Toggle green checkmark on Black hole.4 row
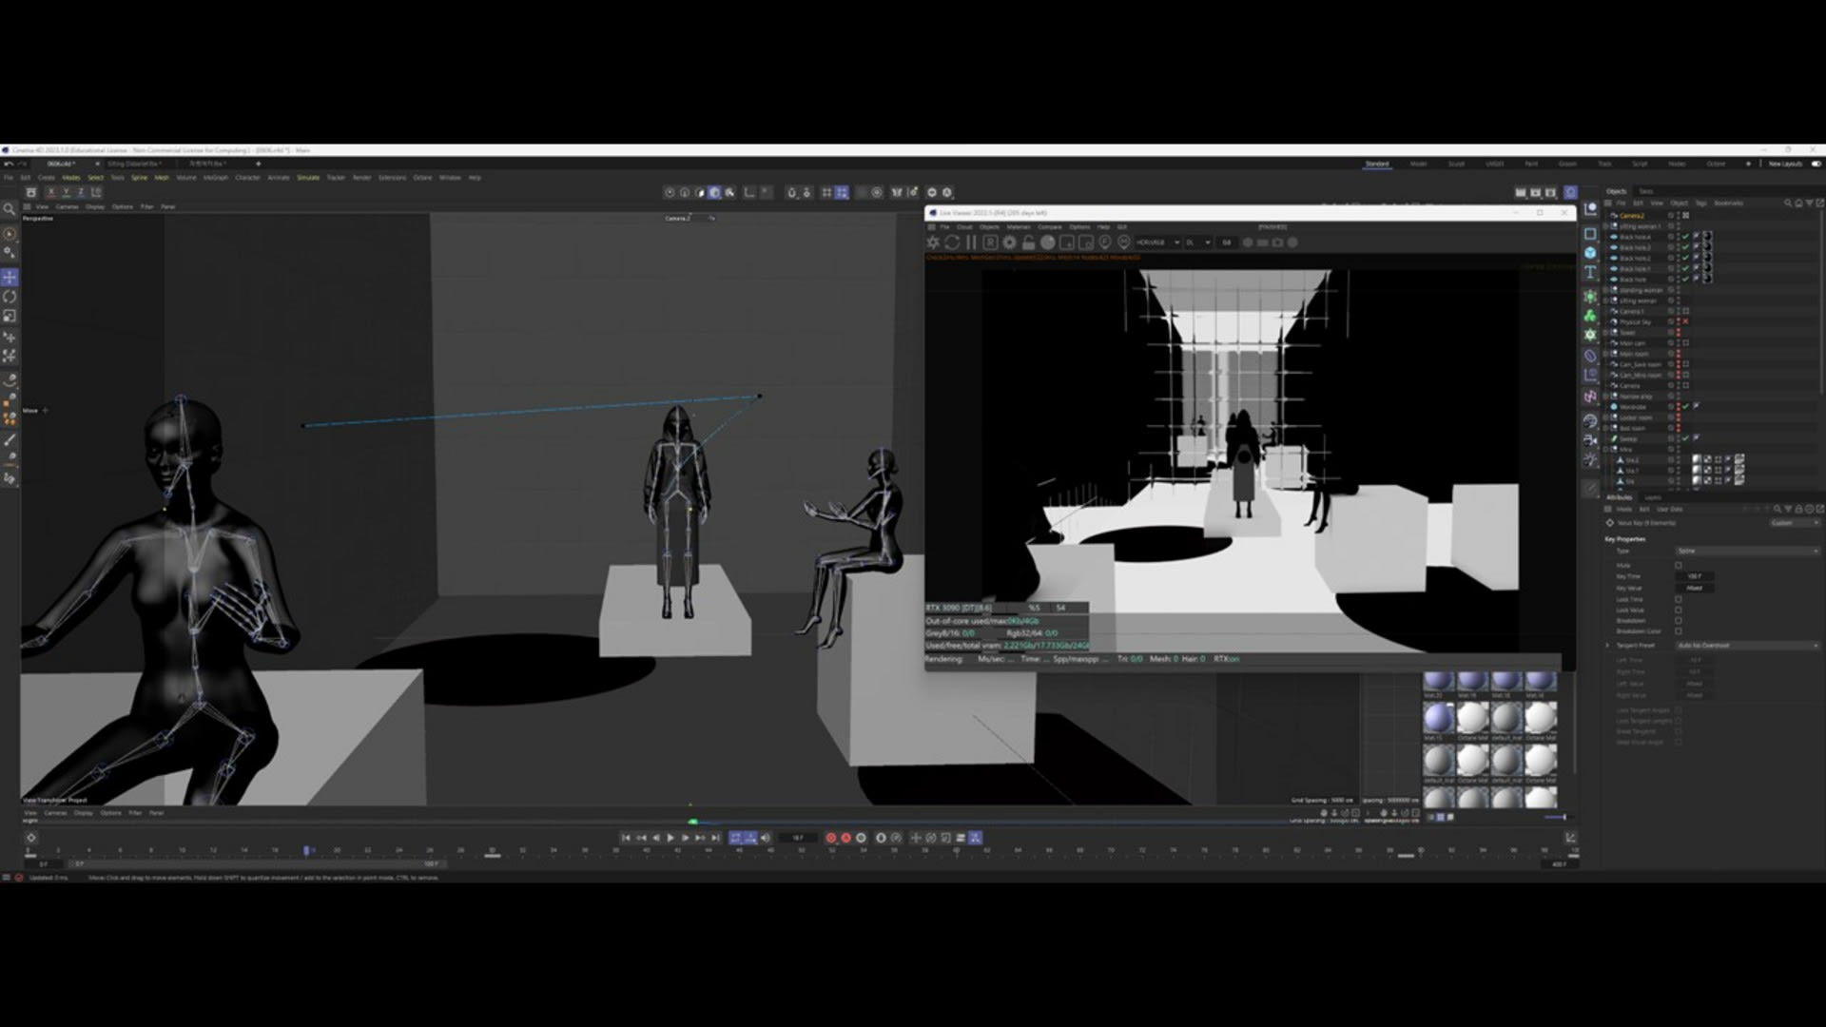 click(x=1685, y=237)
